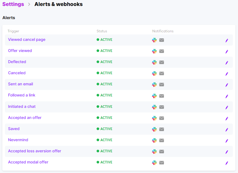Edit Accepted loss aversion offer pencil icon

click(227, 152)
